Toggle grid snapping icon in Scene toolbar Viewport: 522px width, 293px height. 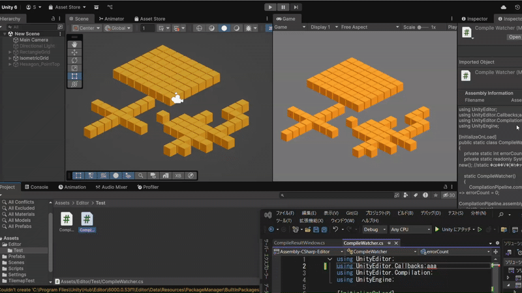coord(161,28)
